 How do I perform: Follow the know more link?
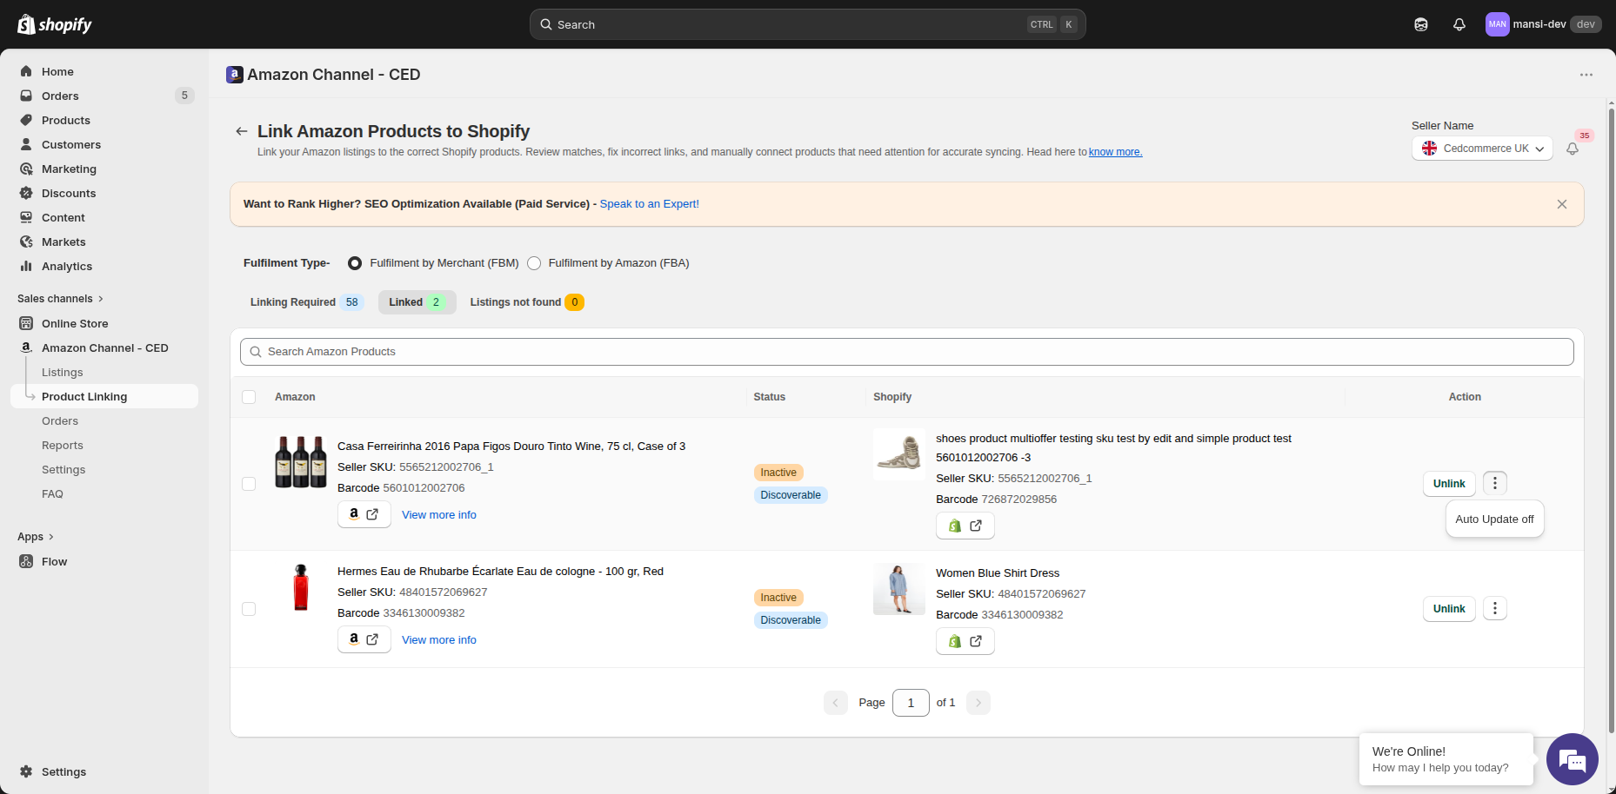coord(1115,152)
